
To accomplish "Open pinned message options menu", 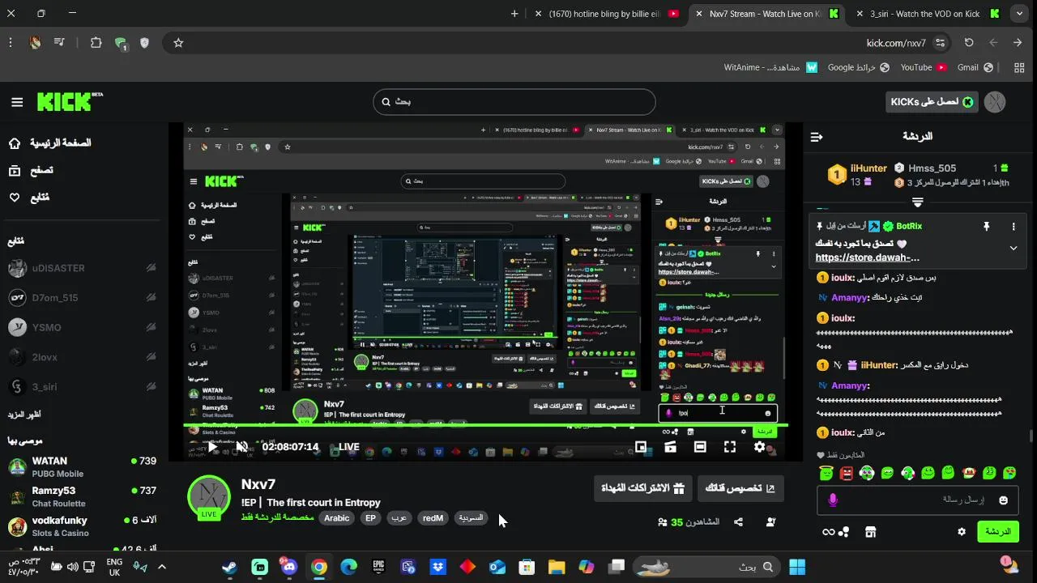I will (x=1014, y=227).
